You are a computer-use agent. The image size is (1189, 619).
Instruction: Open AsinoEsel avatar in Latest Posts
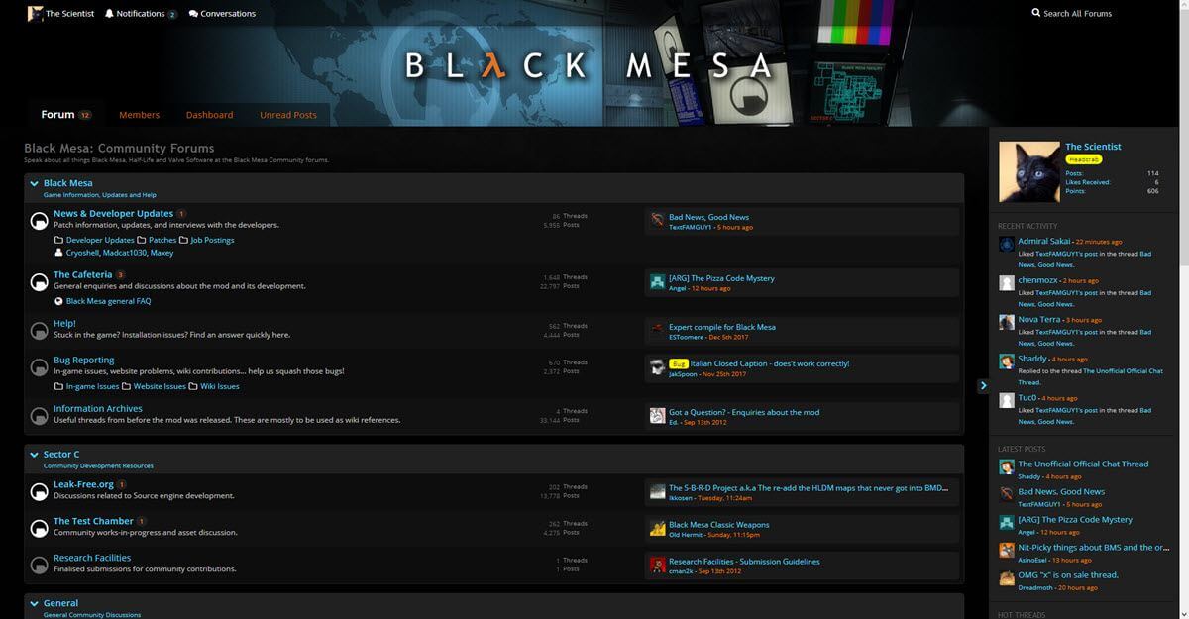point(1007,550)
